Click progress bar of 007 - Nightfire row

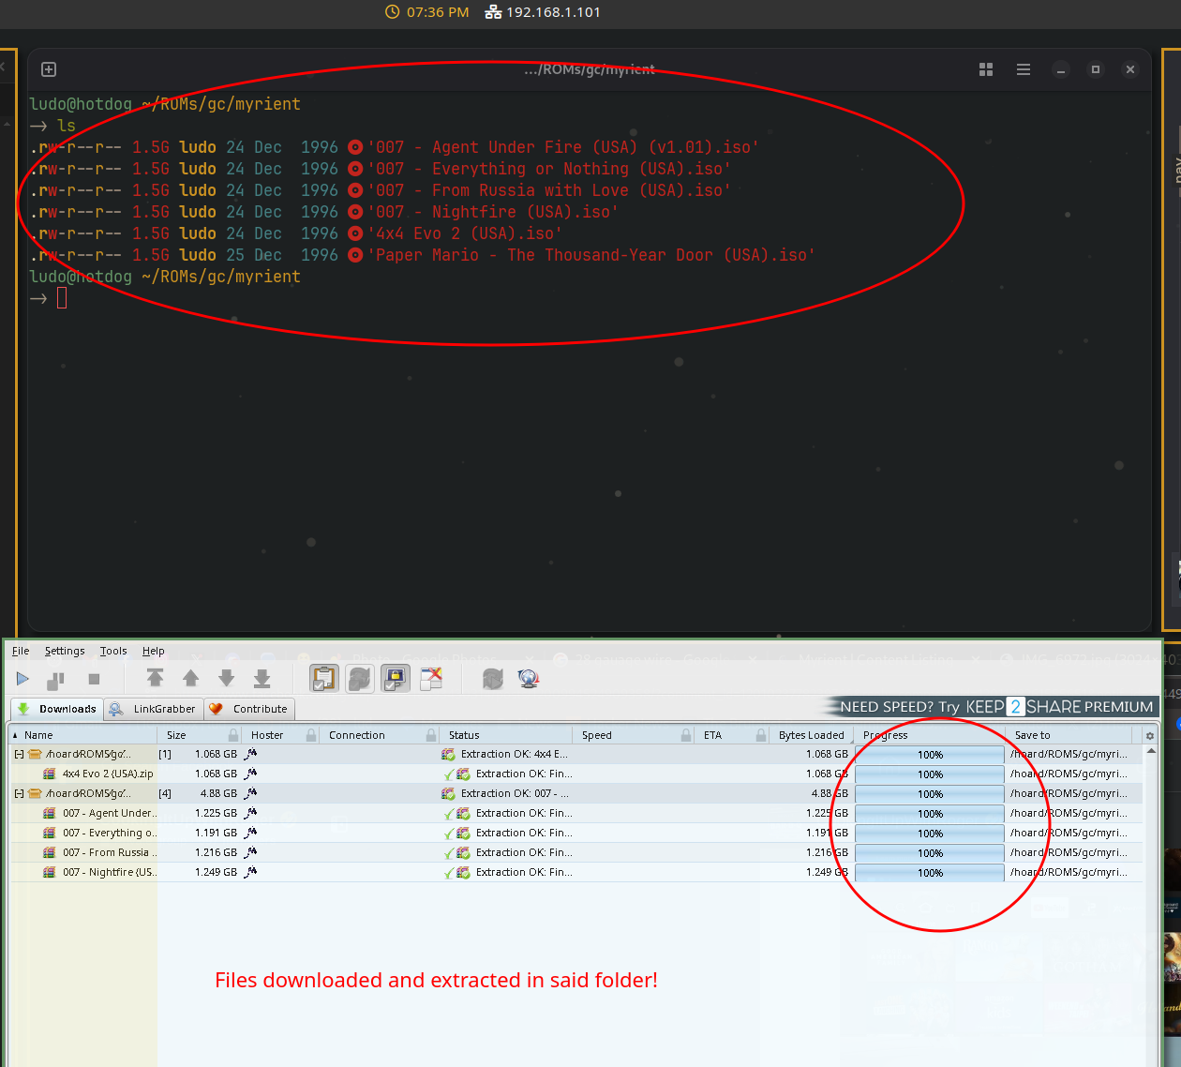929,872
